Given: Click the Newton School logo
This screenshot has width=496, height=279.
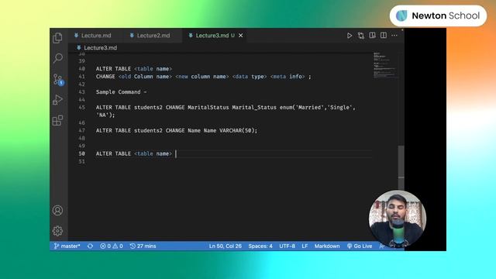Looking at the screenshot, I should click(x=438, y=15).
